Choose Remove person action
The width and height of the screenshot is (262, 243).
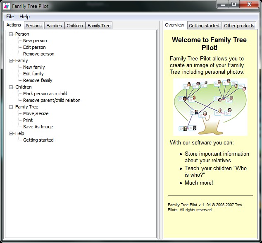click(x=38, y=54)
